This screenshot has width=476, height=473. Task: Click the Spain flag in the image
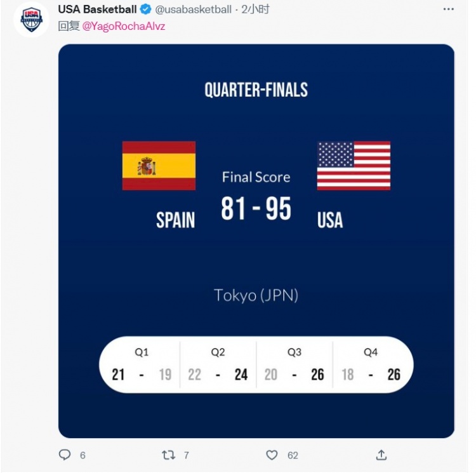159,166
